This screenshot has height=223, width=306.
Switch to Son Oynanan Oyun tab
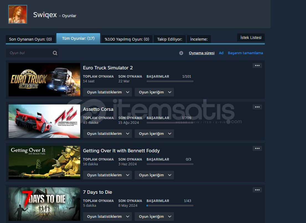pyautogui.click(x=30, y=39)
